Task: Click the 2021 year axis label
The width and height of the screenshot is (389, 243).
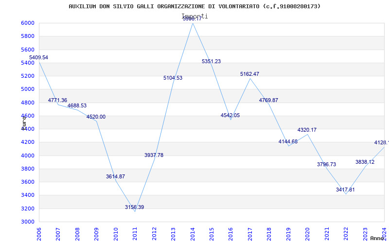Action: [327, 234]
